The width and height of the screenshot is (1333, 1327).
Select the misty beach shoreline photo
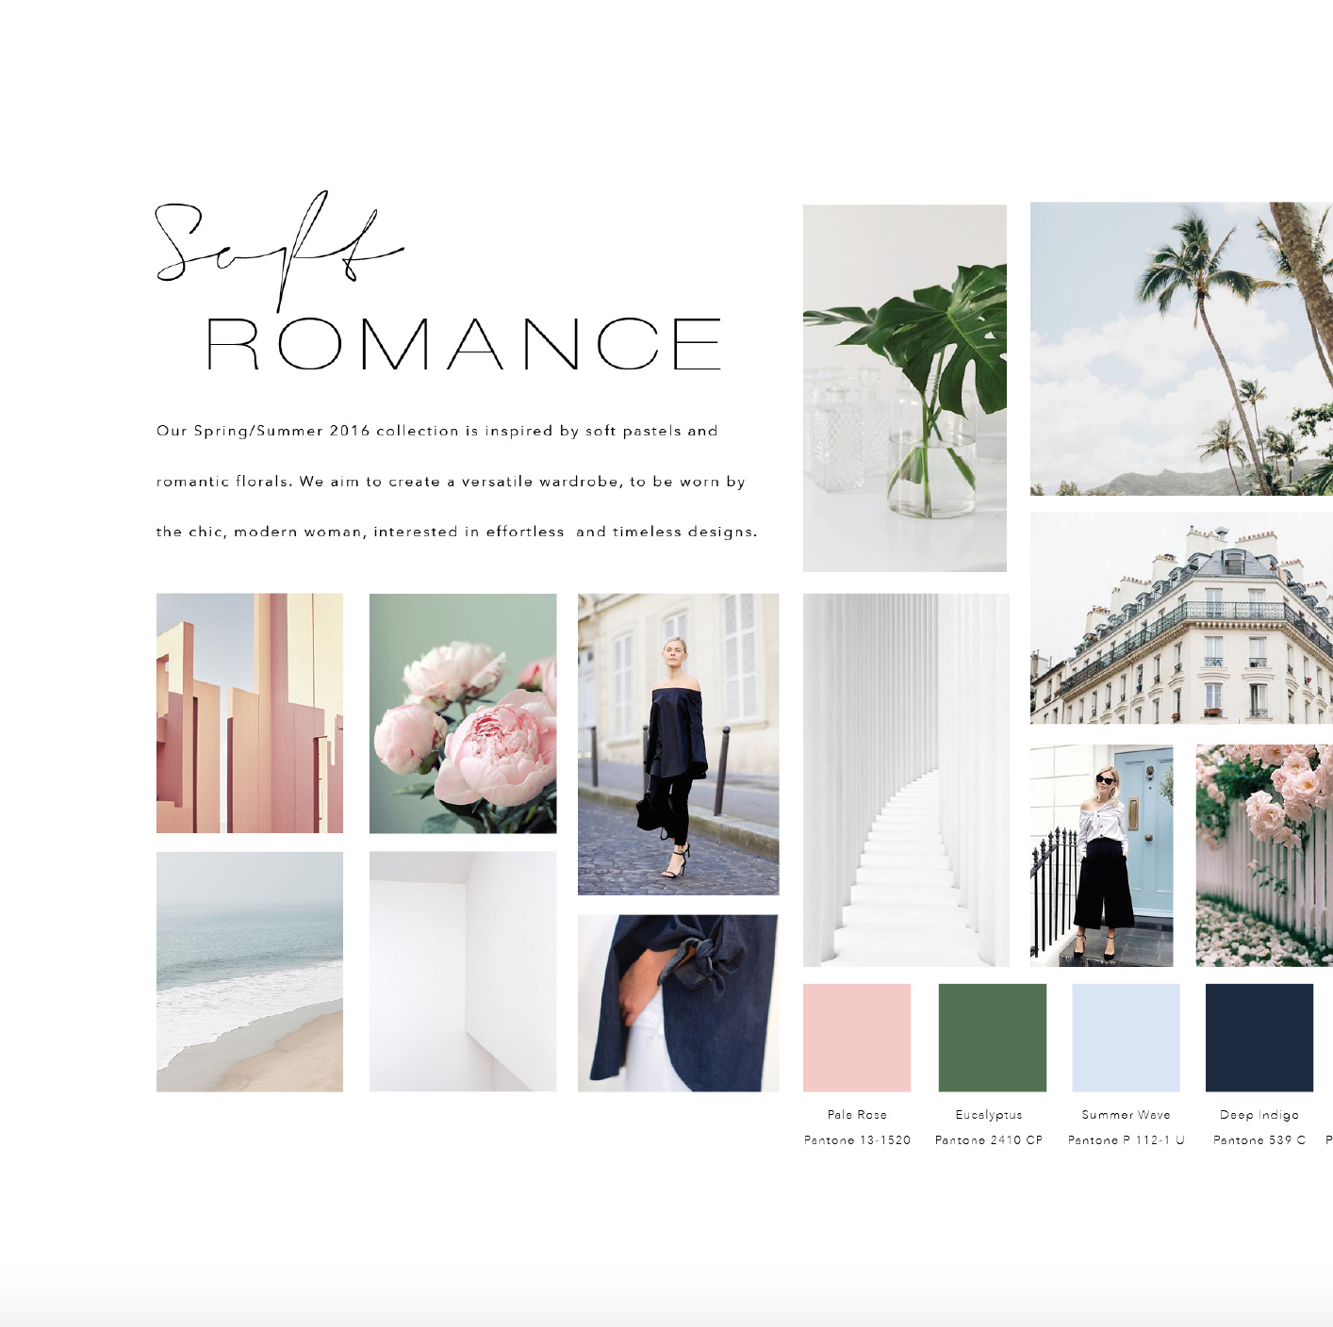pyautogui.click(x=250, y=972)
